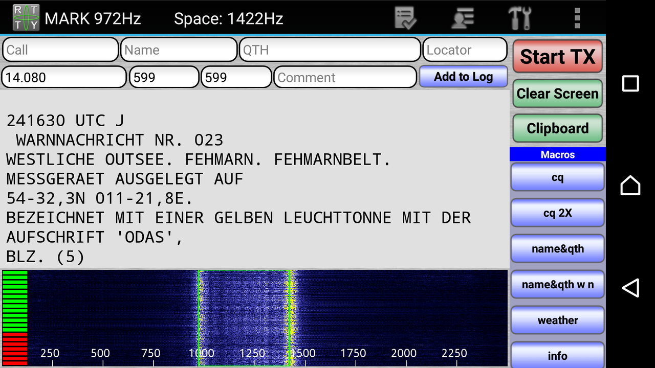The width and height of the screenshot is (655, 368).
Task: Focus the QTH input field
Action: 330,50
